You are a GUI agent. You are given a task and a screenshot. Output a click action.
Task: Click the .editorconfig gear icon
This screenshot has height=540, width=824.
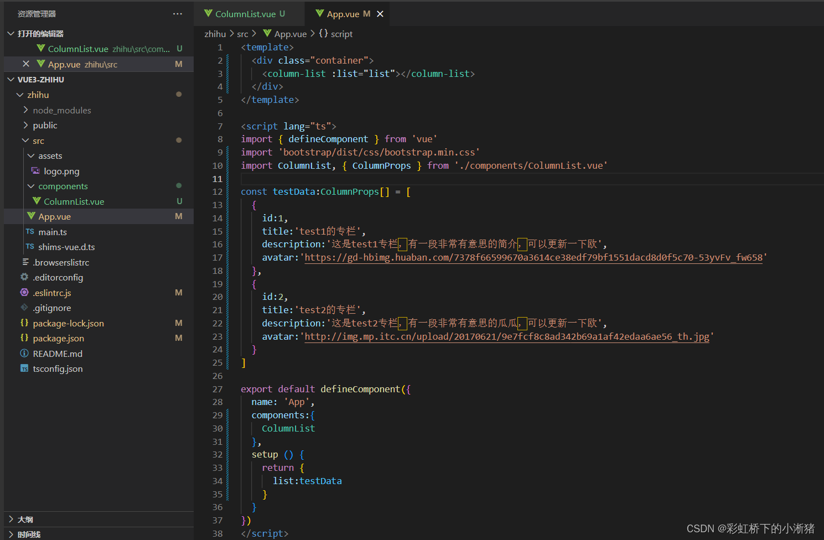coord(24,277)
